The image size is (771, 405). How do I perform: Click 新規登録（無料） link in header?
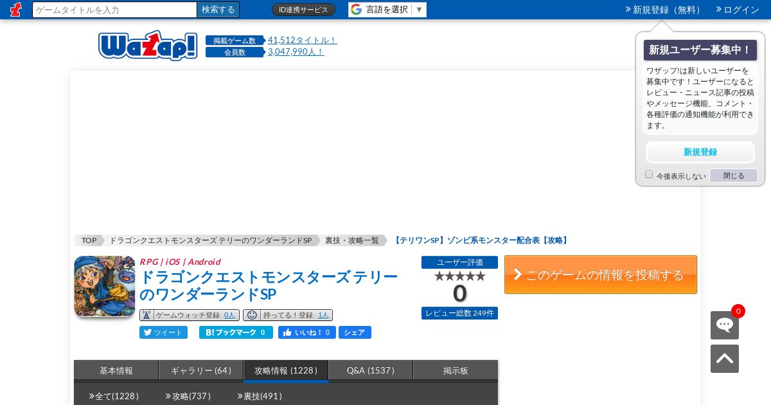tap(664, 10)
